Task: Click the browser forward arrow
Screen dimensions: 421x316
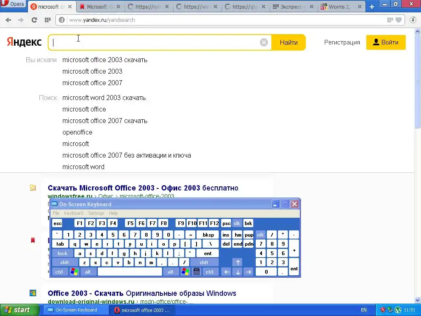Action: 21,20
